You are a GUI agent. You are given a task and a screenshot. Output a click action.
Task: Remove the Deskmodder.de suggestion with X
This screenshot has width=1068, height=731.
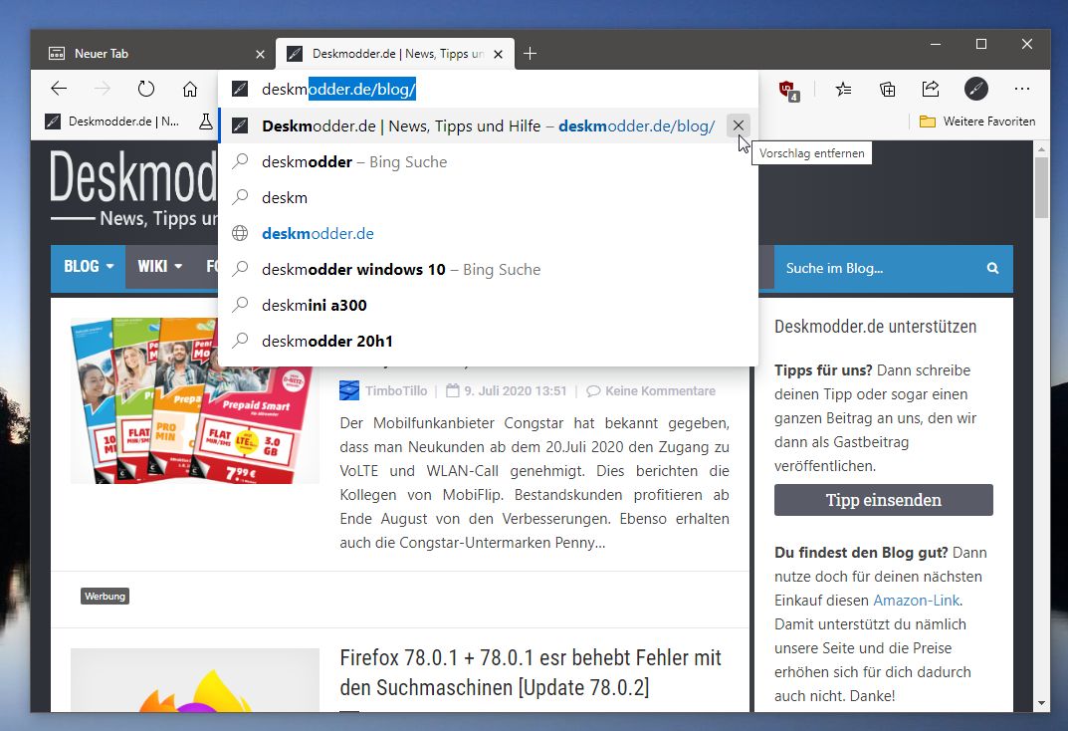(739, 125)
